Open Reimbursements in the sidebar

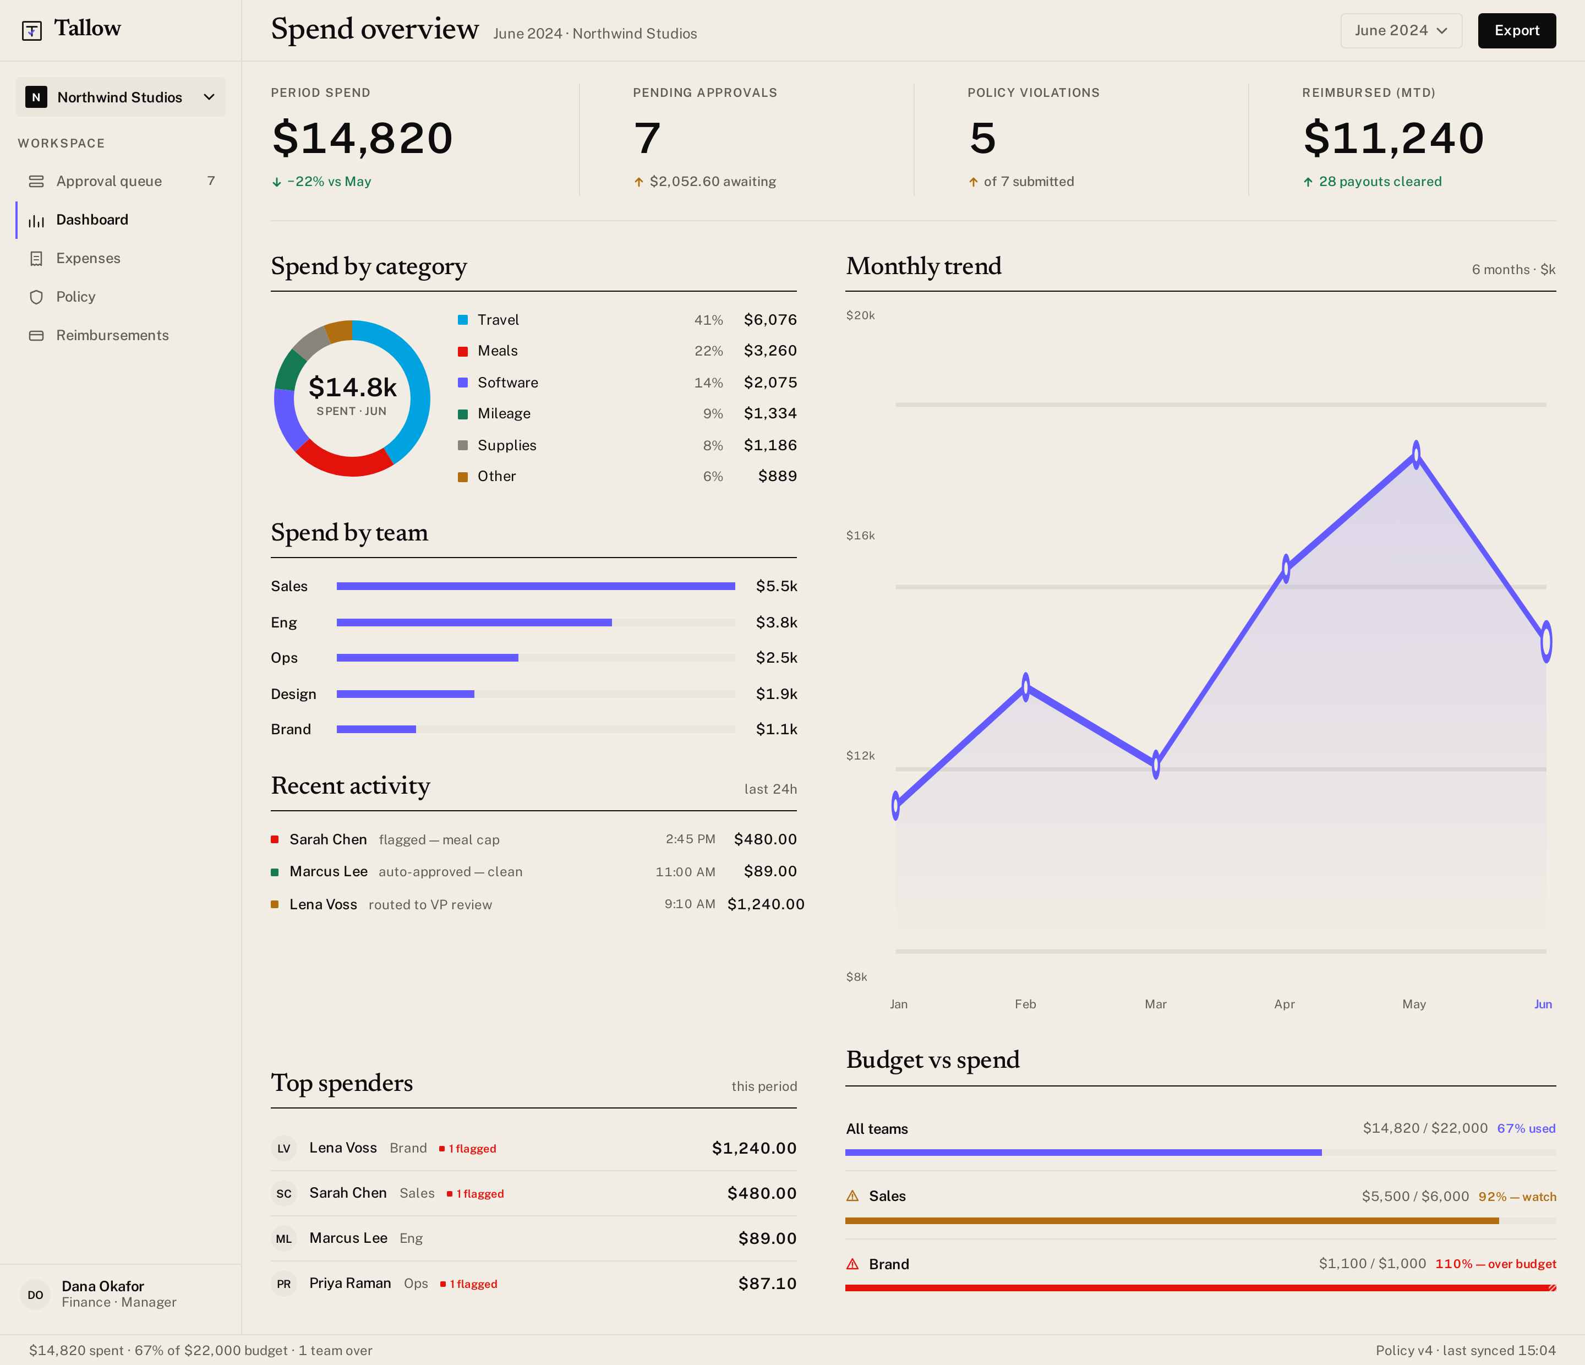pyautogui.click(x=120, y=335)
